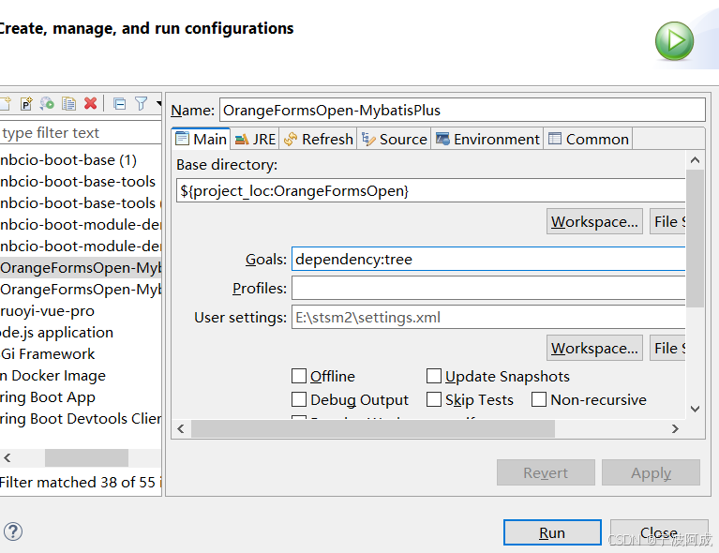Collapse all configurations in the tree
The width and height of the screenshot is (719, 553).
(119, 104)
